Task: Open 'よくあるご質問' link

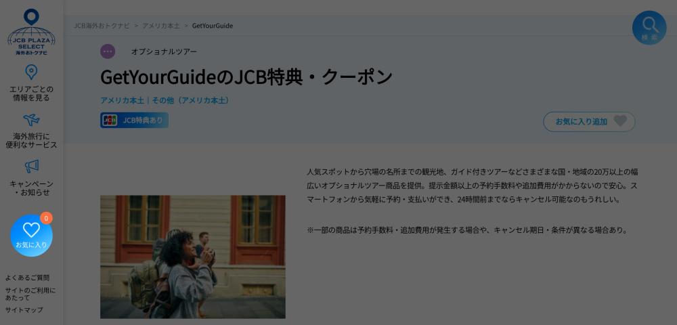Action: [x=27, y=278]
